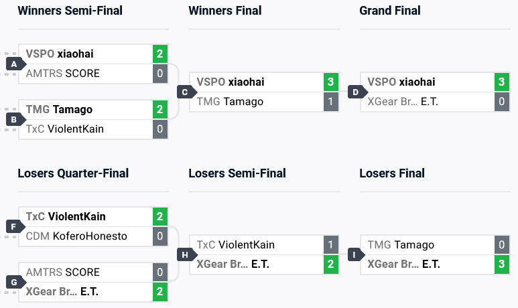
Task: Click TxC ViolentKain in Losers Semi-Final
Action: (x=236, y=245)
